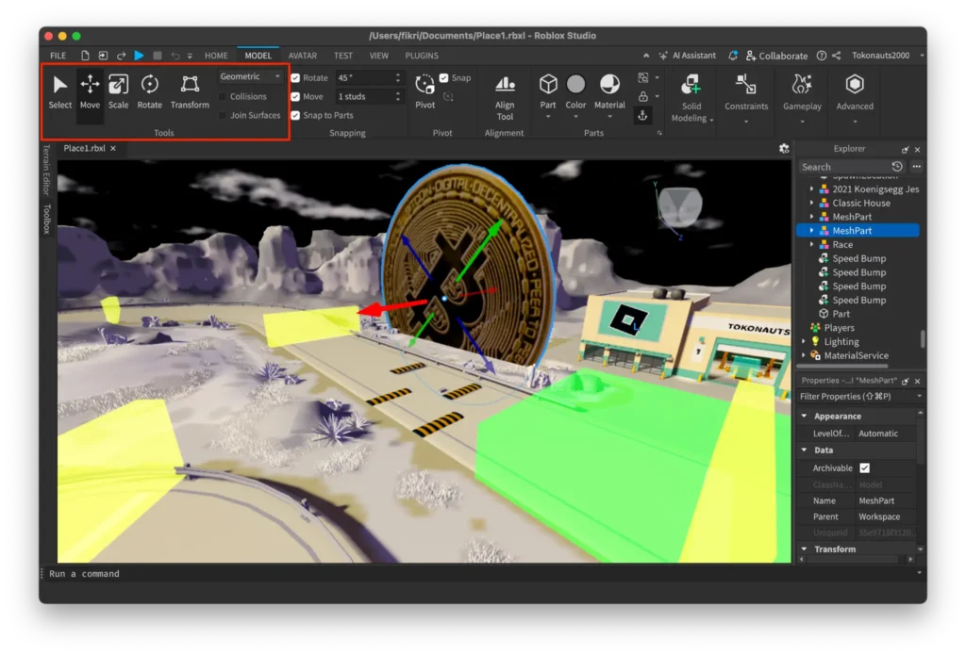Open the notifications bell
This screenshot has height=655, width=966.
click(733, 56)
